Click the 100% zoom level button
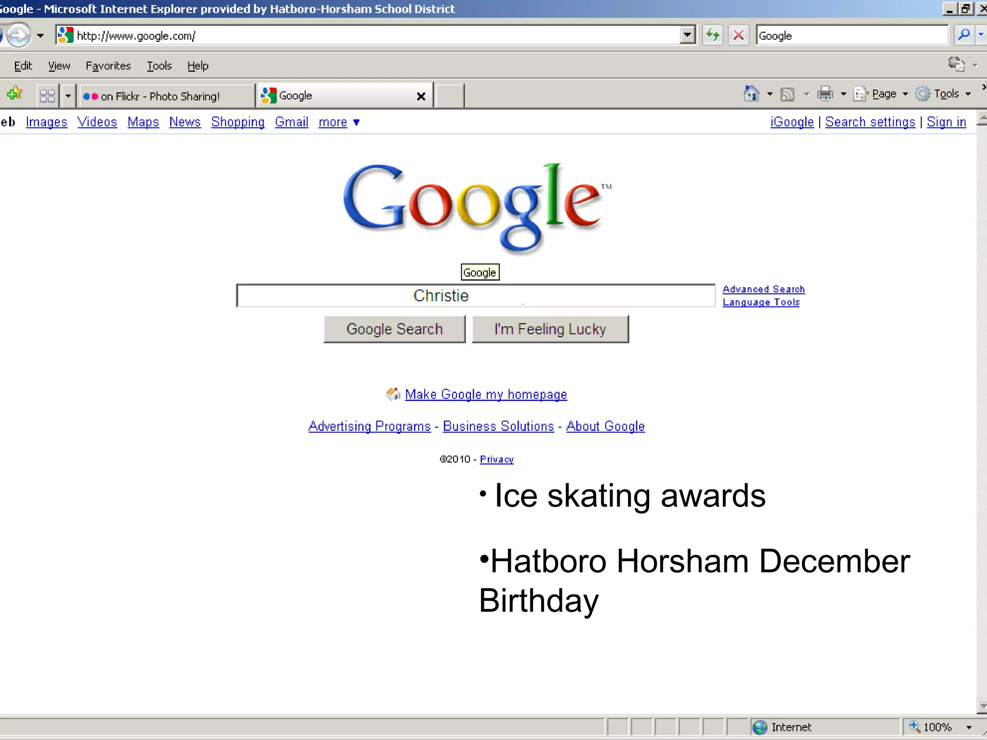 [931, 727]
